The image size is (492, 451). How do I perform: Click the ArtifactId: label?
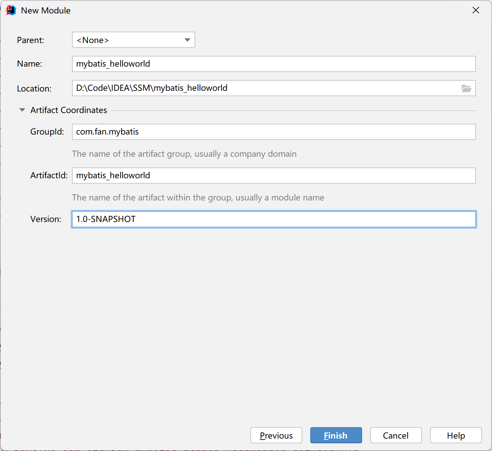49,175
